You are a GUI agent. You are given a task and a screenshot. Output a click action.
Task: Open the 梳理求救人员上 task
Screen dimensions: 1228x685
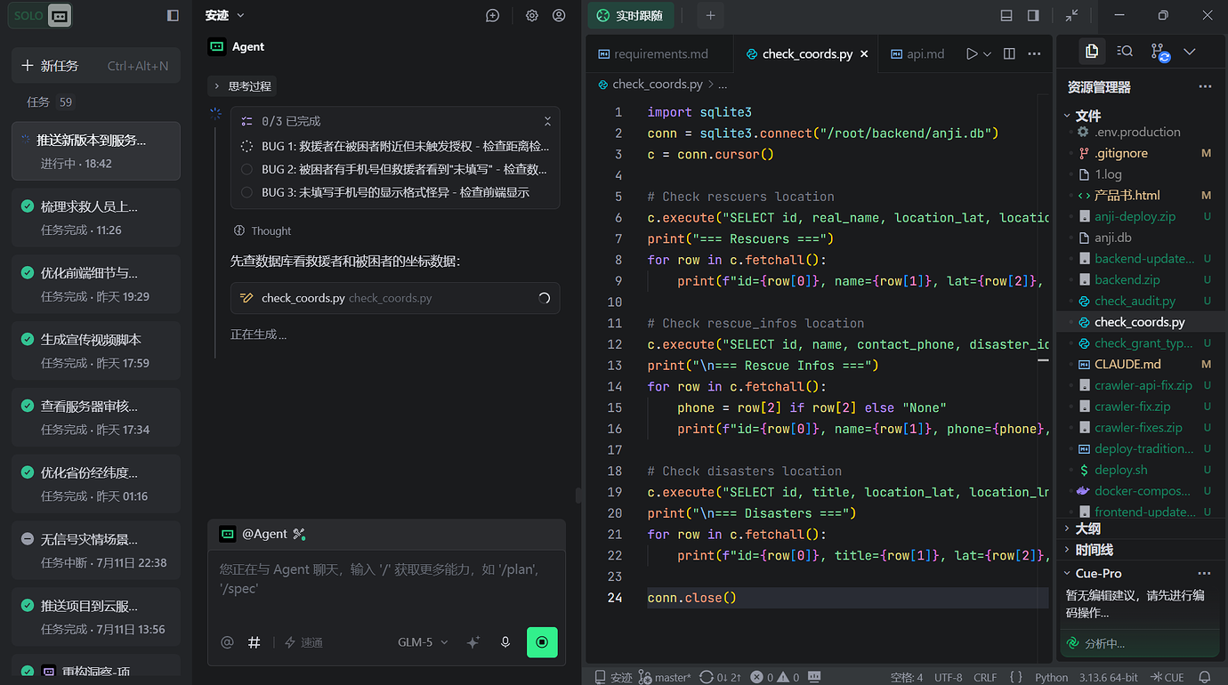click(x=96, y=218)
